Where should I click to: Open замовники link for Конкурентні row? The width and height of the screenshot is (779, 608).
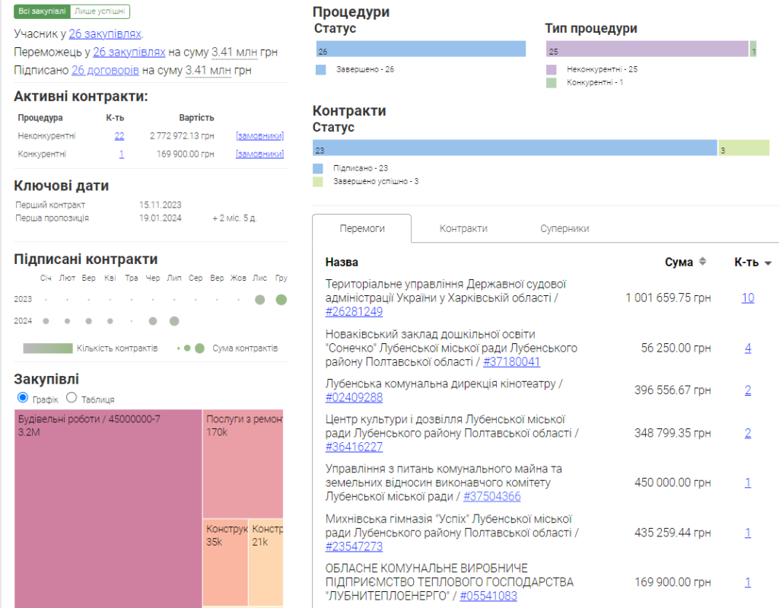tap(259, 154)
